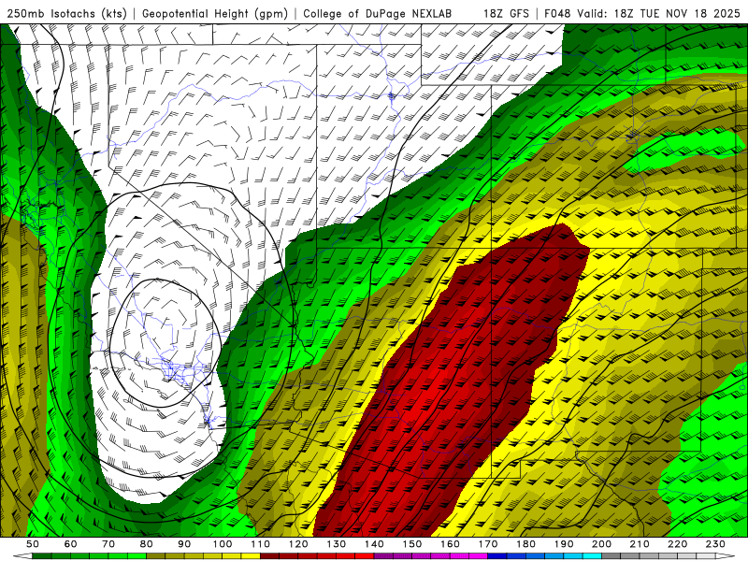
Task: Click the 'Geopotential Height (gpm)' header label
Action: [x=215, y=14]
